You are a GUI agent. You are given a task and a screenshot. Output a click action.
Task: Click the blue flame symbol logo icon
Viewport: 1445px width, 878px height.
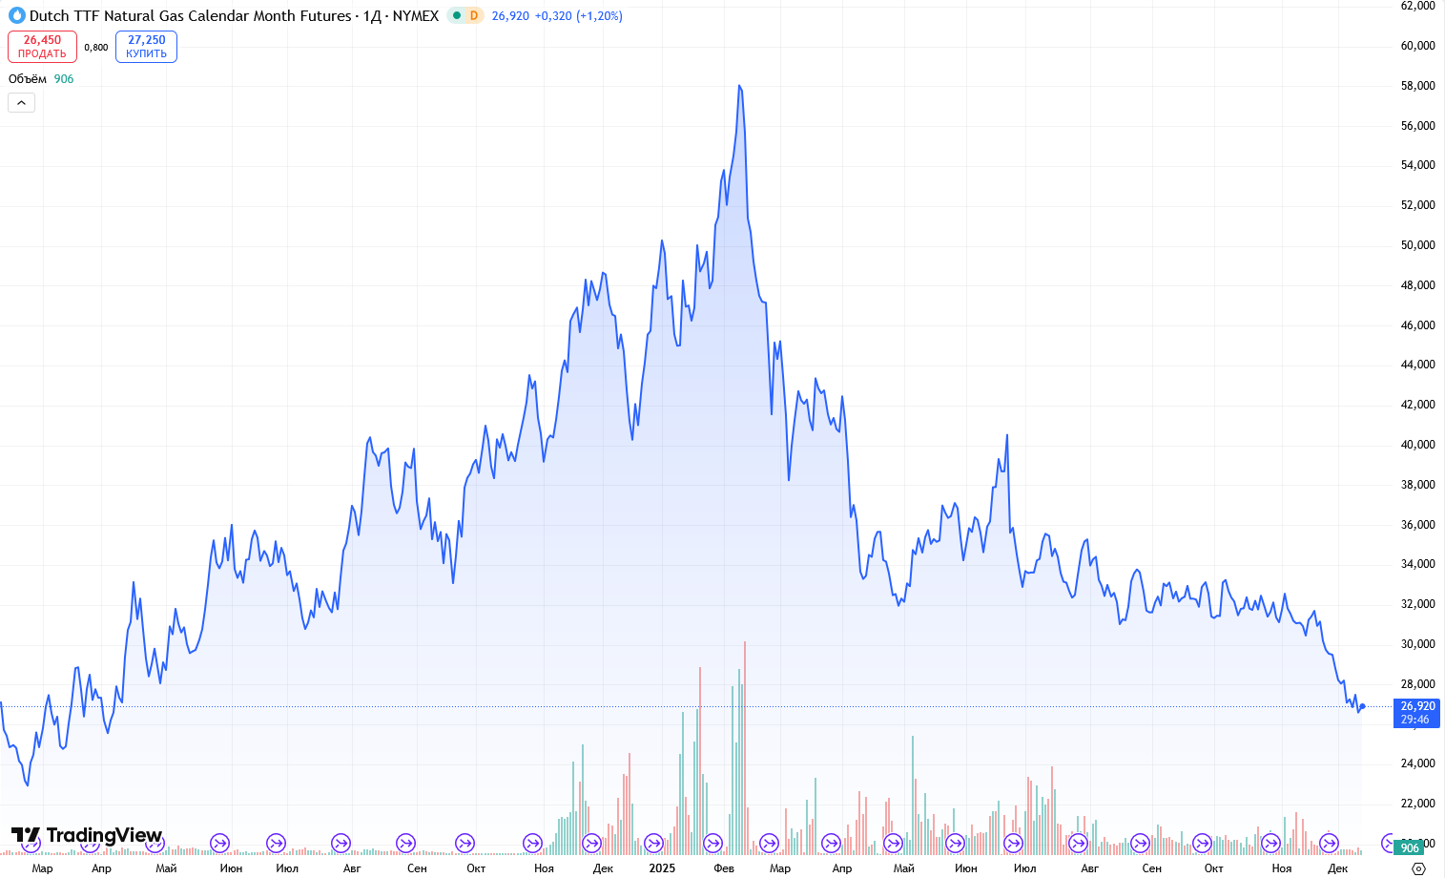pos(16,16)
